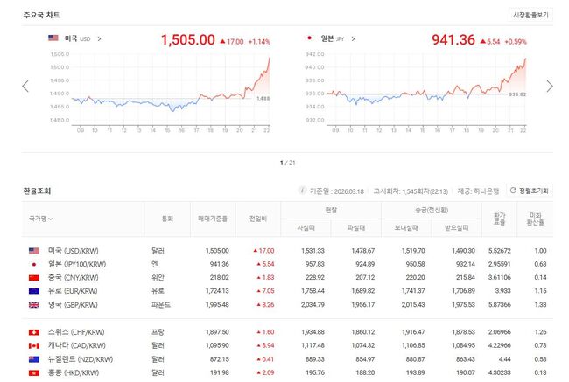Click the info icon beside 기준일
This screenshot has width=569, height=382.
[x=303, y=190]
